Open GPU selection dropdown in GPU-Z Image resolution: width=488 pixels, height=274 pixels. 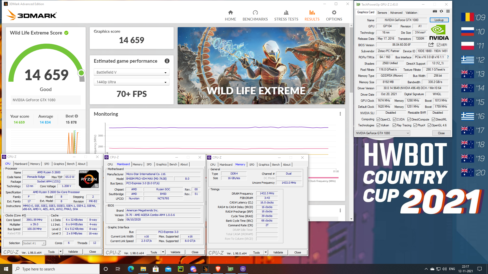tap(383, 133)
